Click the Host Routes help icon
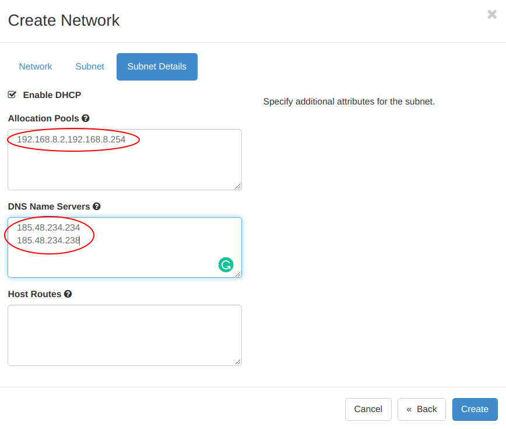506x429 pixels. click(68, 294)
